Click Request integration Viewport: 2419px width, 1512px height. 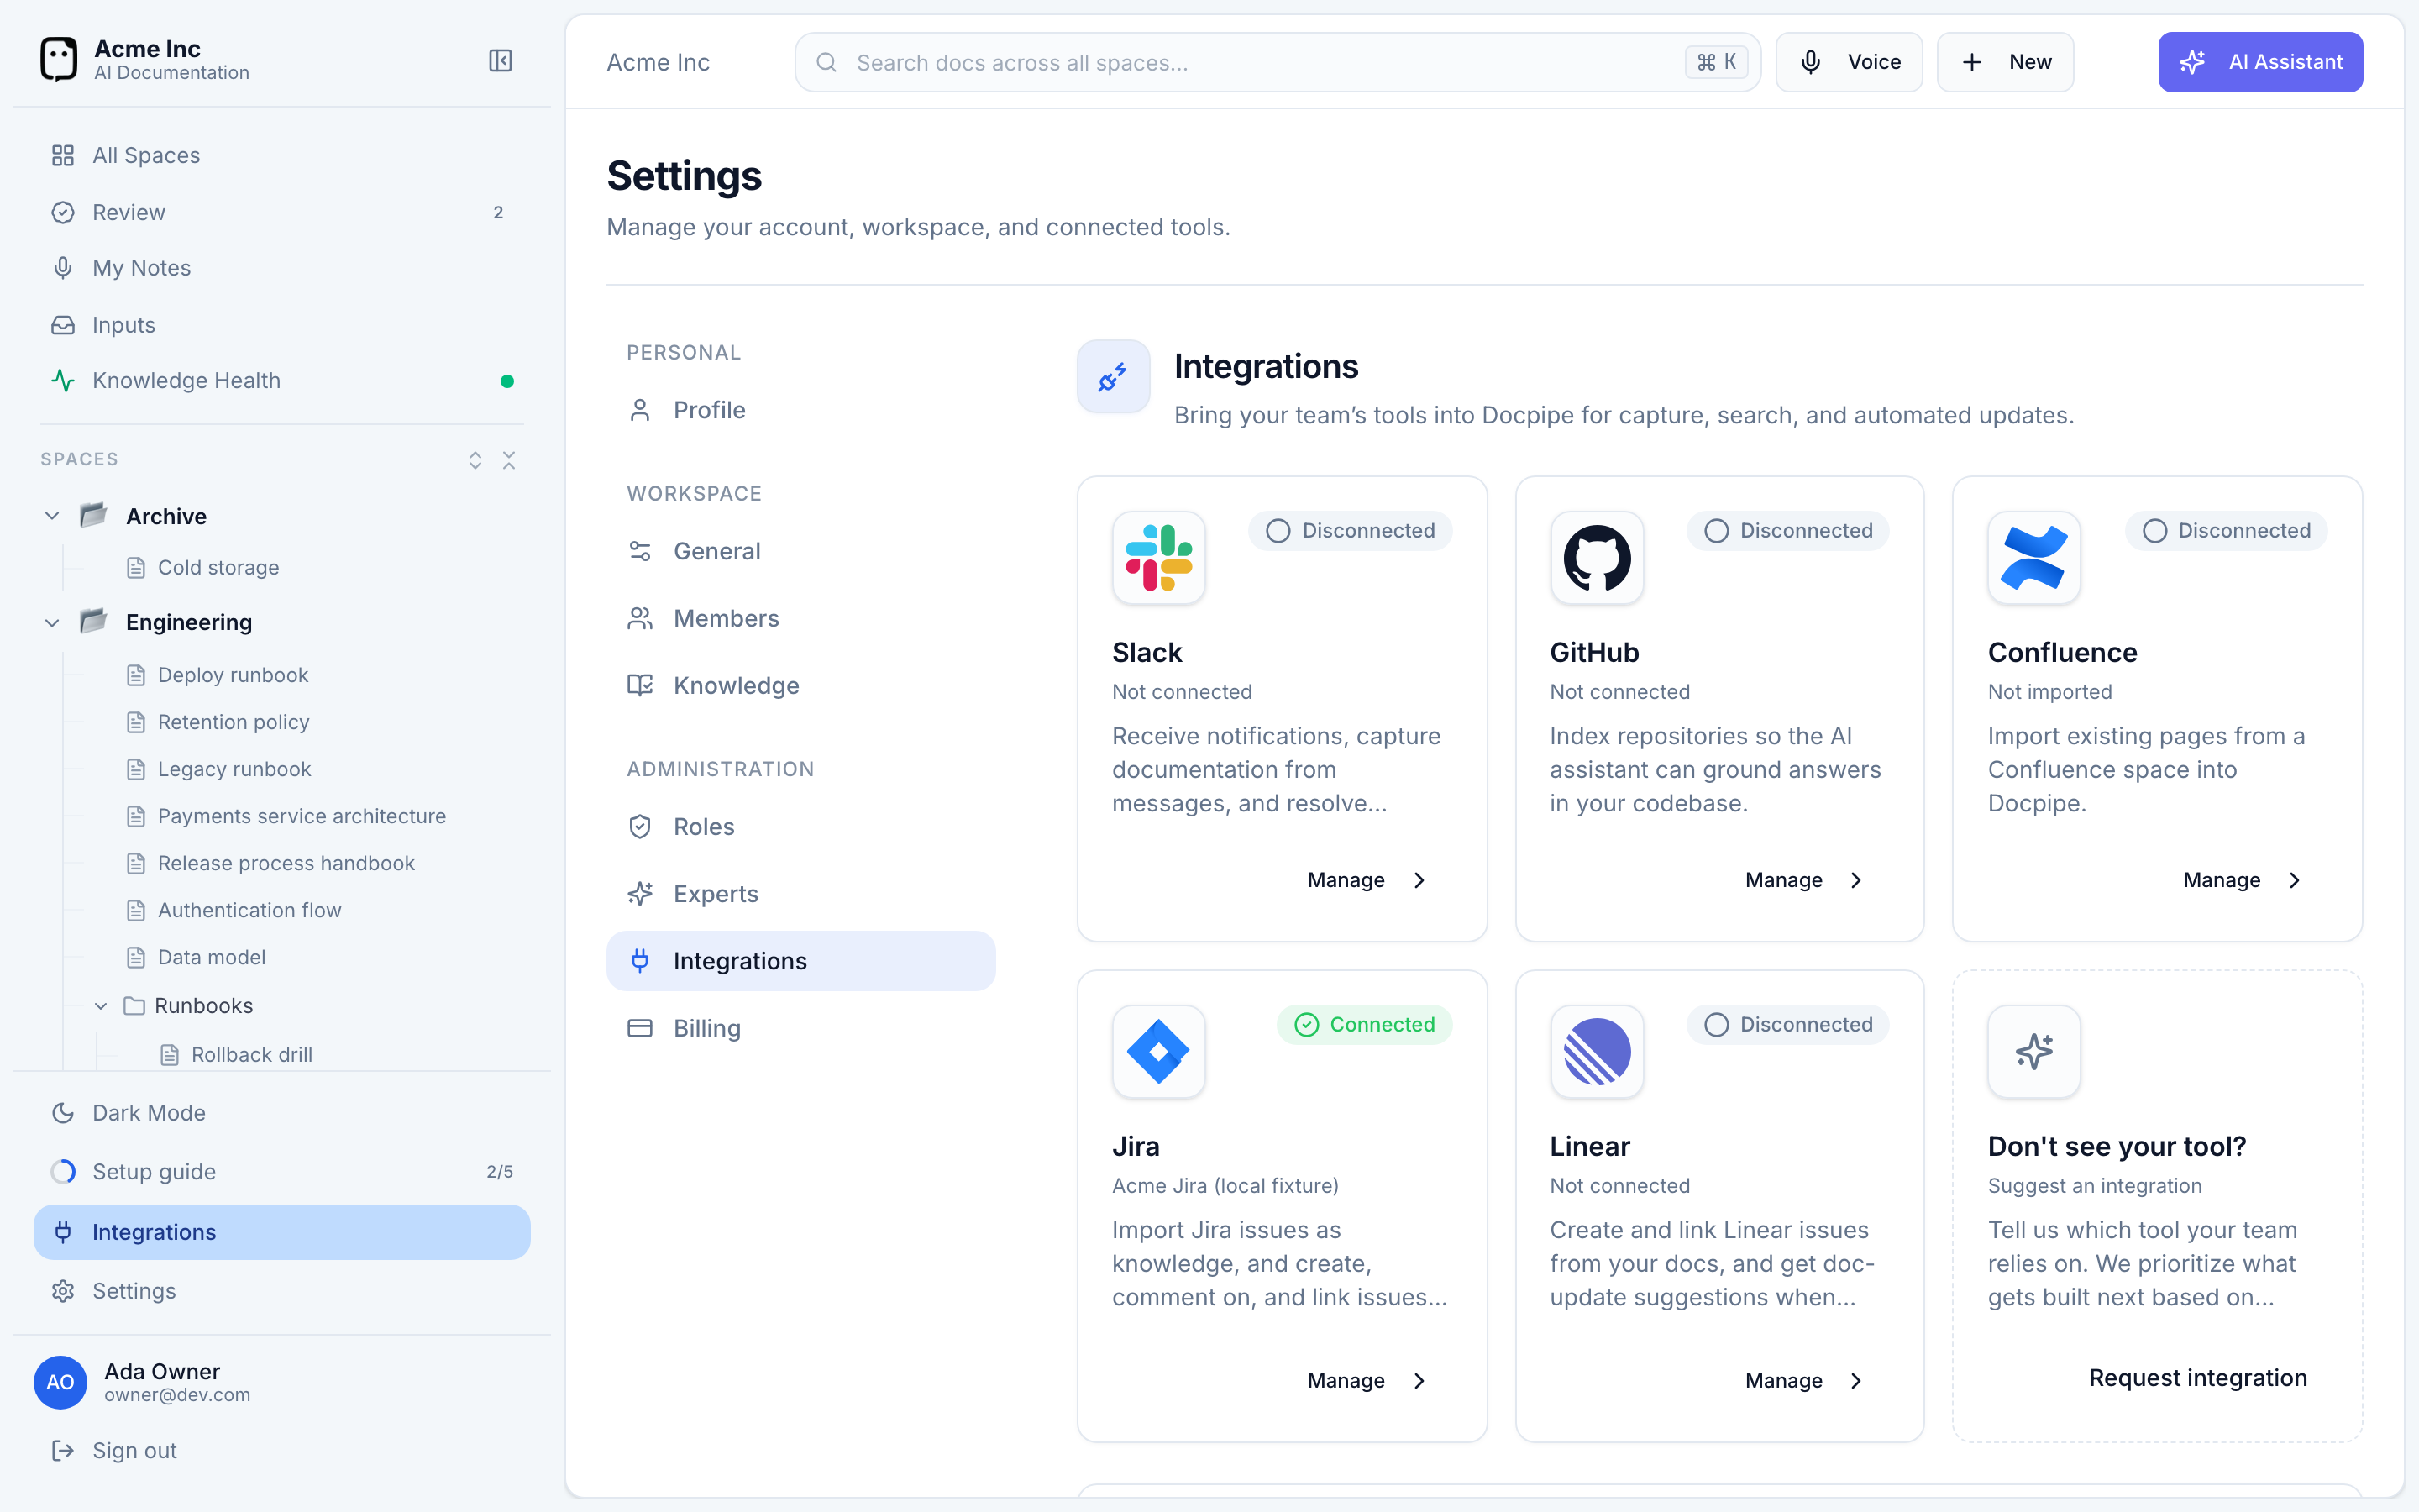[x=2198, y=1378]
